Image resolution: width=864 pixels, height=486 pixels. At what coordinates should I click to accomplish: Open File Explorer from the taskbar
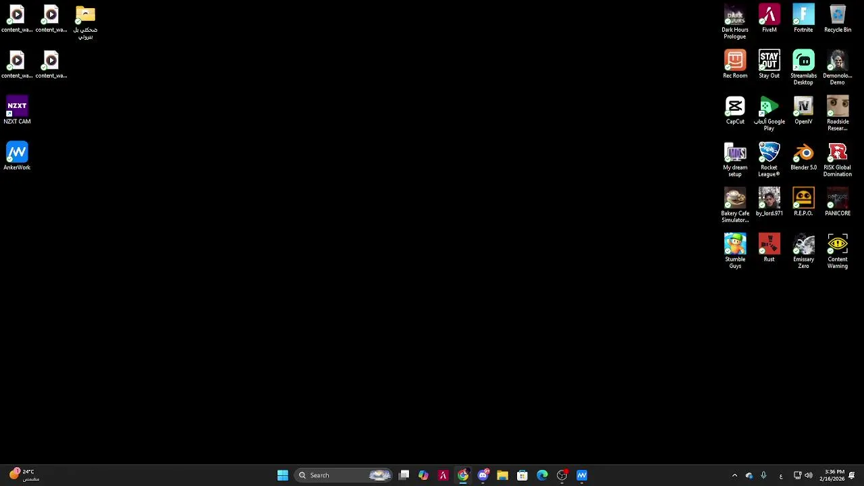point(502,475)
